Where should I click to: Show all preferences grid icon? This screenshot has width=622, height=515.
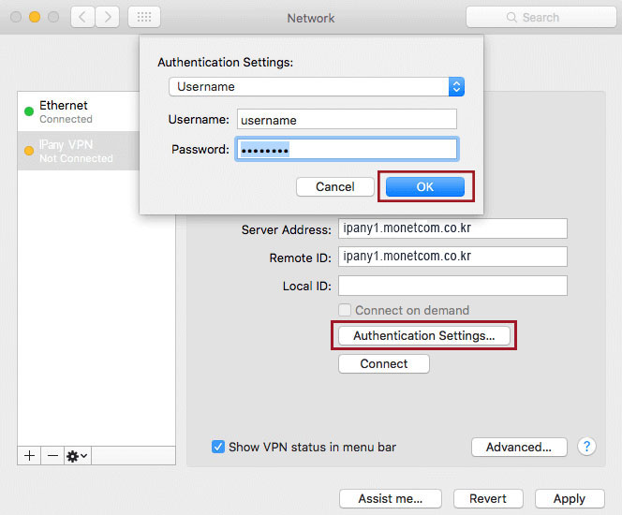pyautogui.click(x=143, y=17)
